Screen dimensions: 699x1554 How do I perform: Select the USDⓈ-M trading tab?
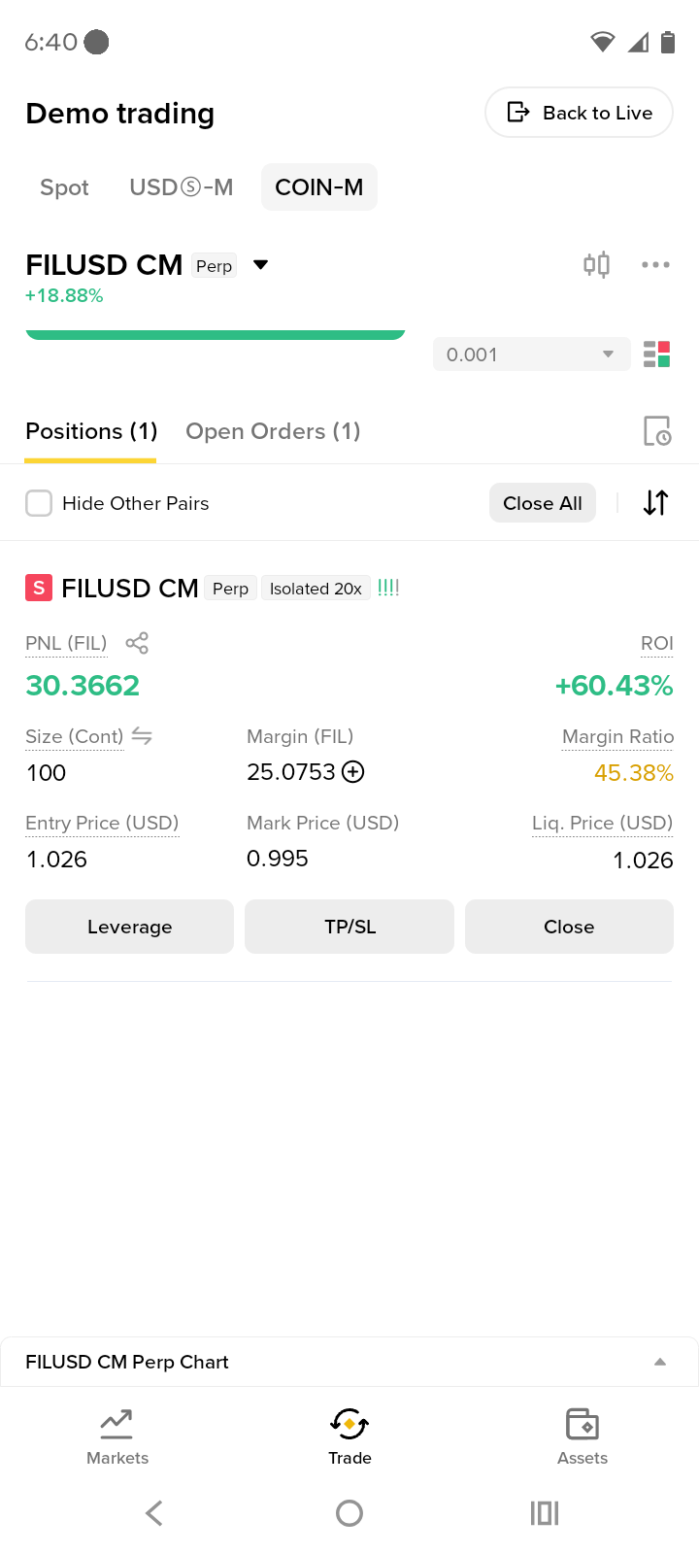click(182, 187)
